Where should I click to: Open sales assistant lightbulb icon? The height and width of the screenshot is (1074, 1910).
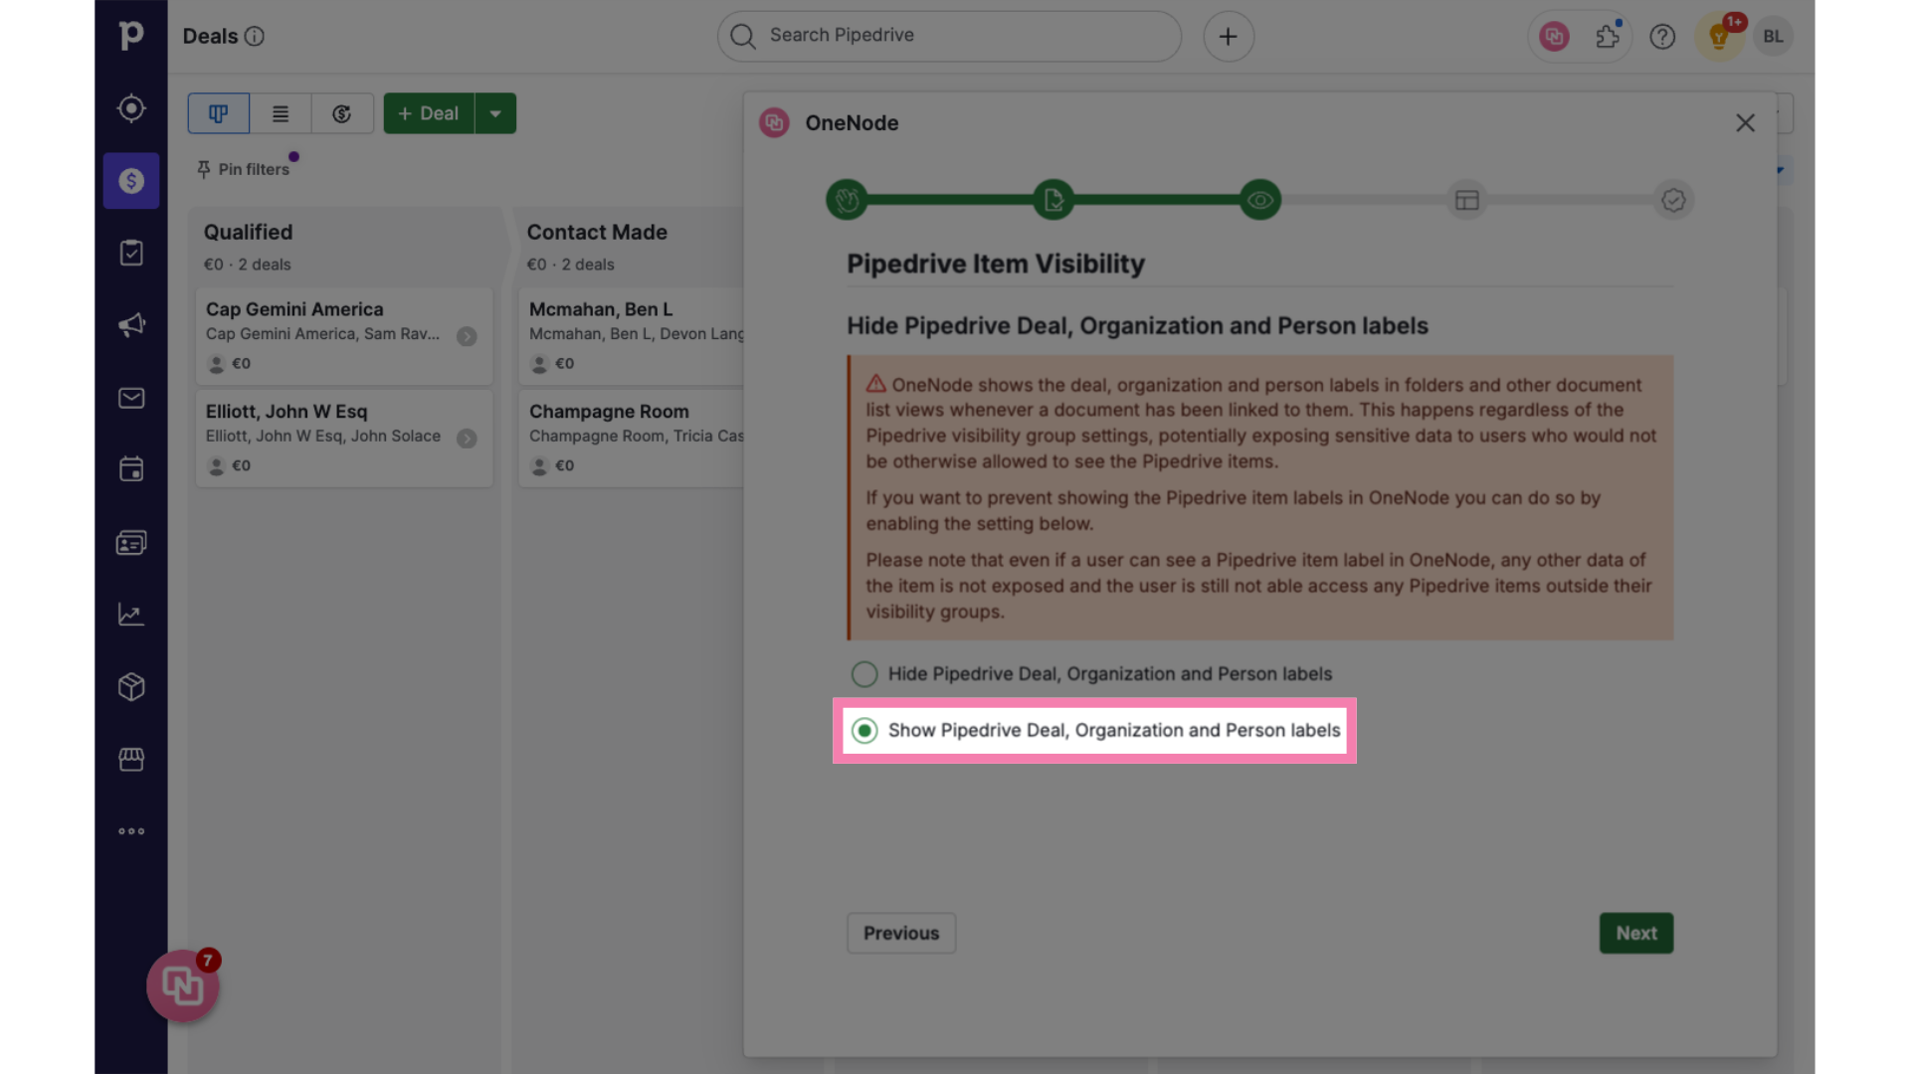tap(1718, 37)
